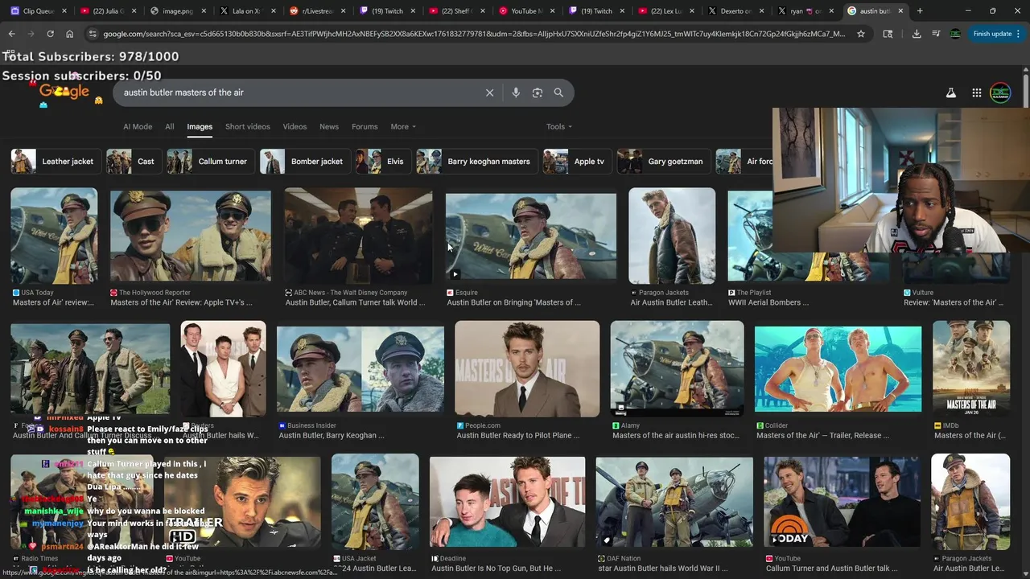
Task: Switch to the r/Livestream tab
Action: (319, 11)
